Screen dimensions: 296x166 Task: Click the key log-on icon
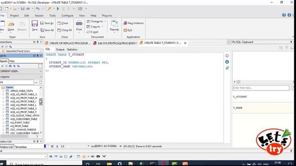49,9
